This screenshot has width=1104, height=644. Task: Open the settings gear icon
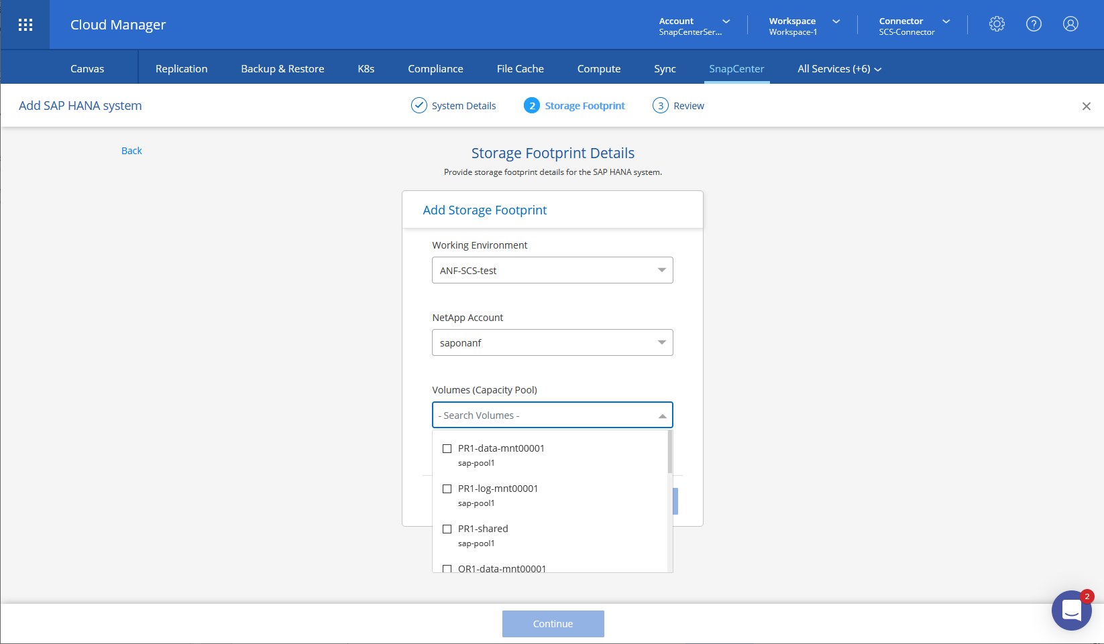click(x=997, y=24)
